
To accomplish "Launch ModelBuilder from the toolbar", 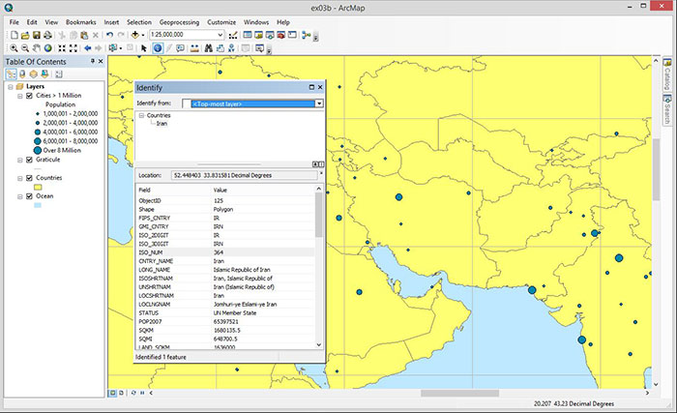I will [307, 35].
